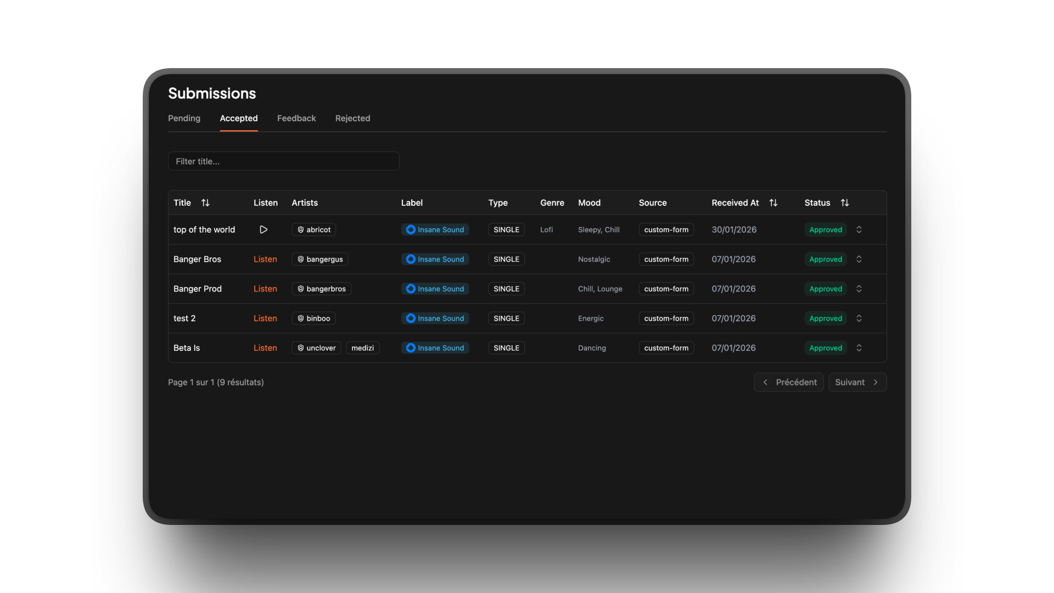Open the status selector on the 'test 2' row
The height and width of the screenshot is (593, 1054).
pyautogui.click(x=859, y=318)
